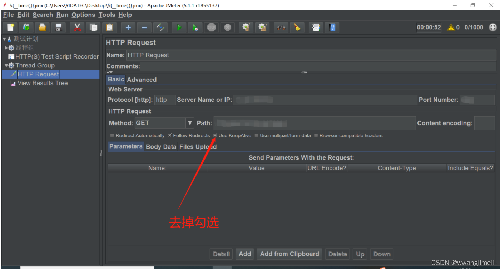The image size is (500, 270).
Task: Switch to the Files Upload tab
Action: click(x=198, y=147)
